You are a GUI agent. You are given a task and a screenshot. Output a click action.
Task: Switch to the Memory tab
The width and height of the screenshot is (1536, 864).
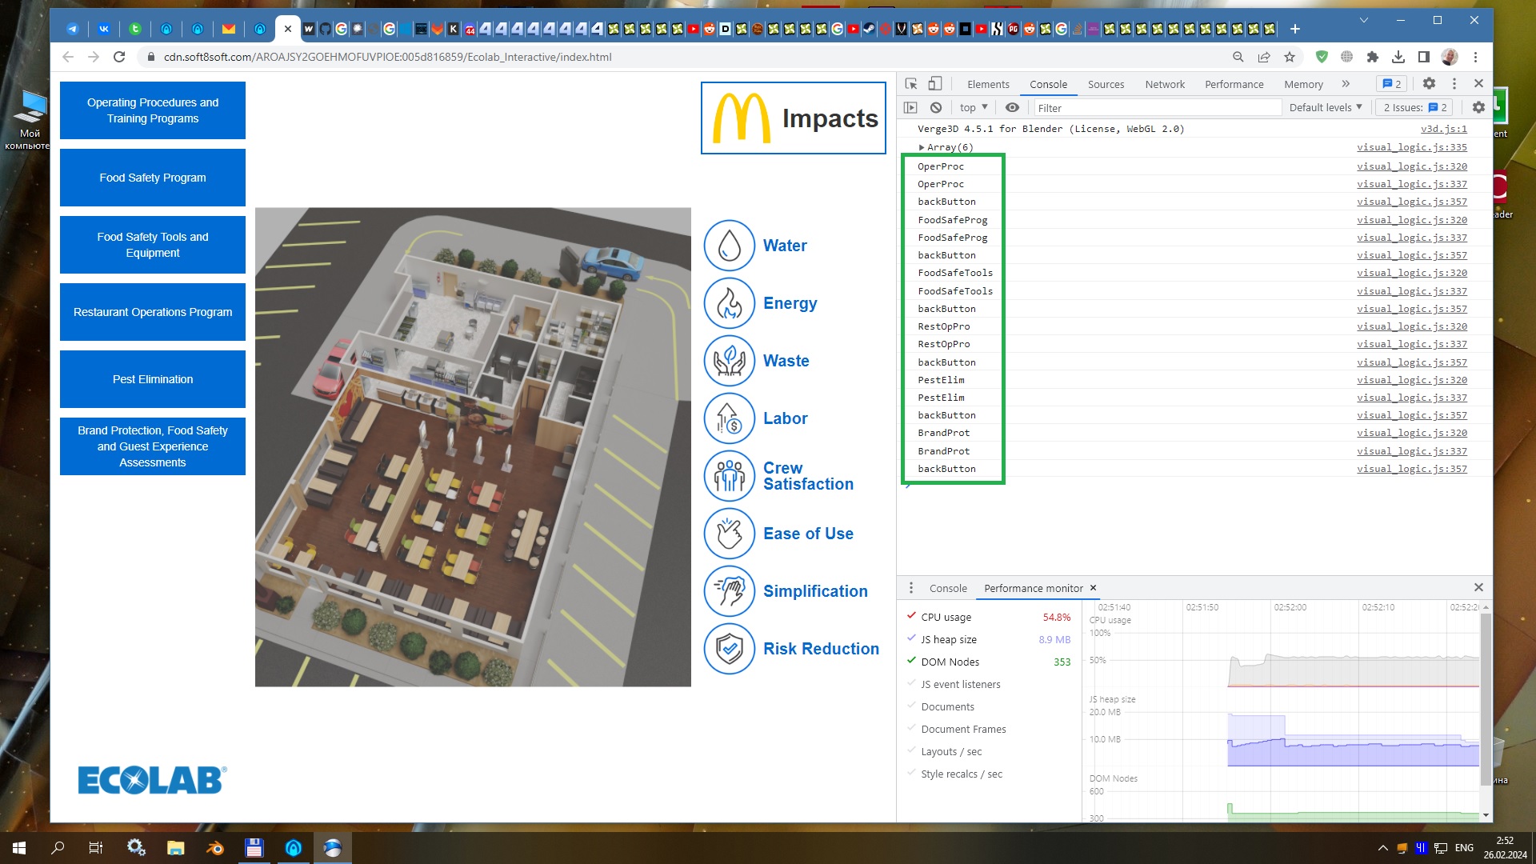click(x=1303, y=84)
